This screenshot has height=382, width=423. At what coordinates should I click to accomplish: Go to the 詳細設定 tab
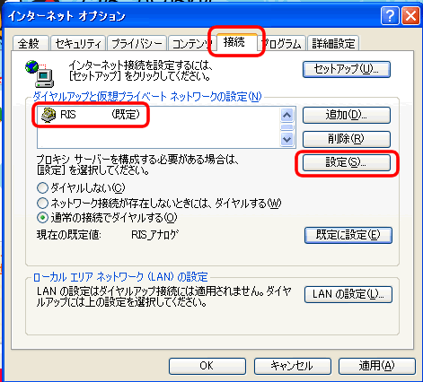pos(333,44)
